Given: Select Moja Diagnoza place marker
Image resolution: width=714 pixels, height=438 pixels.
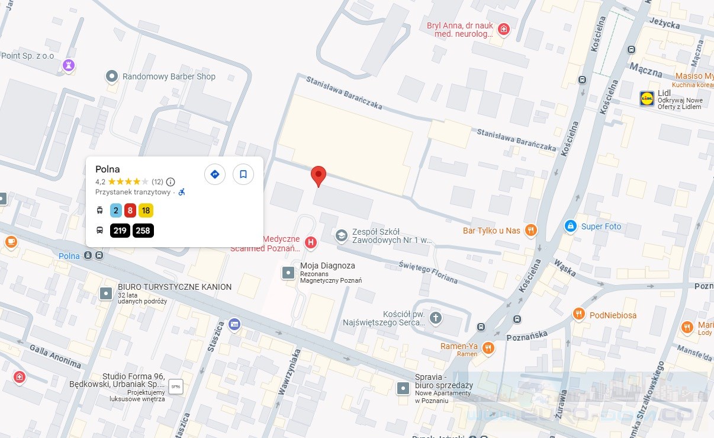Looking at the screenshot, I should point(288,273).
